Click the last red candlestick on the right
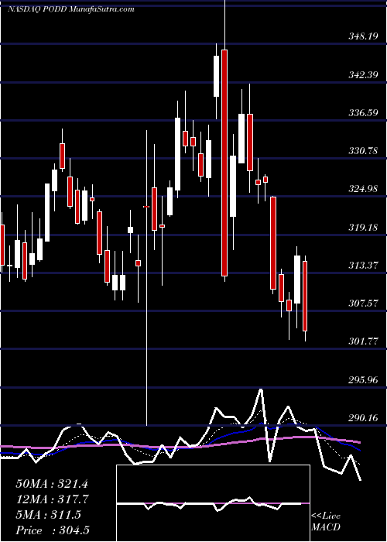 (x=305, y=297)
